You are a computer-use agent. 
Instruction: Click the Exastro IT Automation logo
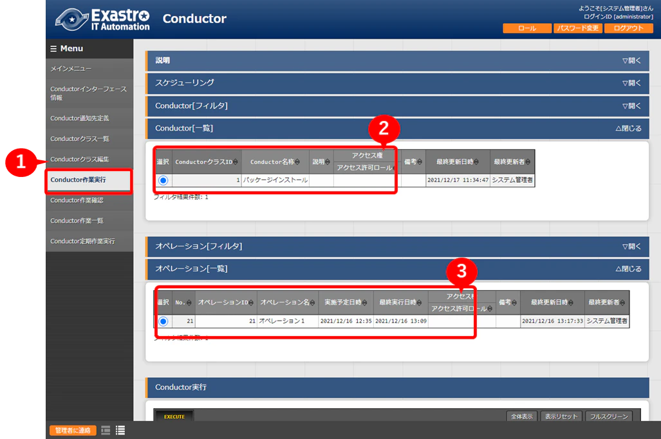[102, 19]
